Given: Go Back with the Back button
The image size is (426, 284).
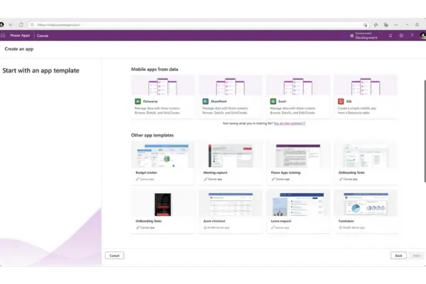Looking at the screenshot, I should point(398,256).
